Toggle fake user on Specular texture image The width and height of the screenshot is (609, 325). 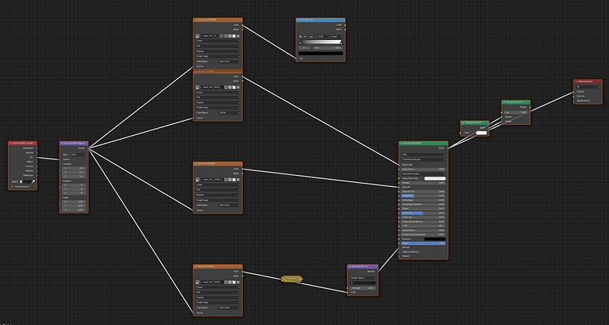coord(226,180)
